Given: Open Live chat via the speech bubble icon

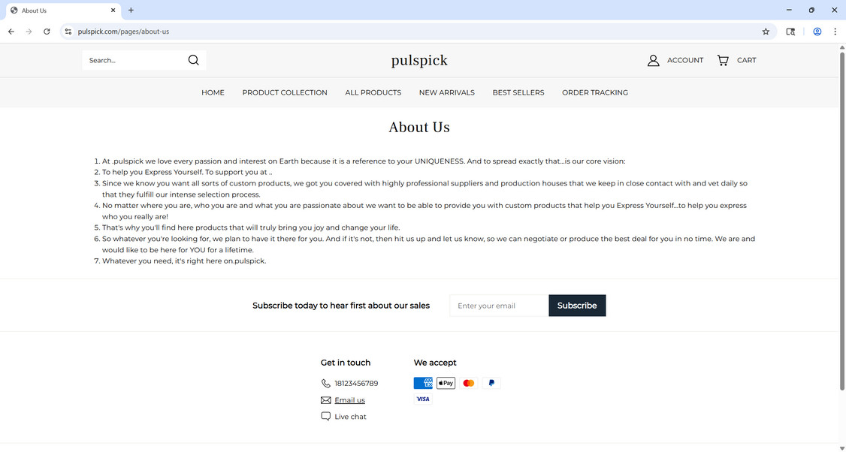Looking at the screenshot, I should point(325,416).
